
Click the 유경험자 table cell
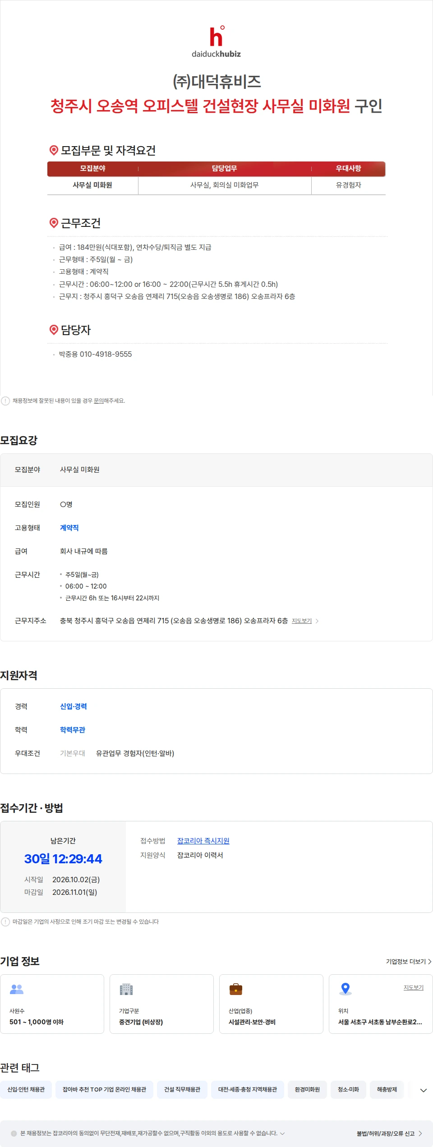pyautogui.click(x=349, y=185)
